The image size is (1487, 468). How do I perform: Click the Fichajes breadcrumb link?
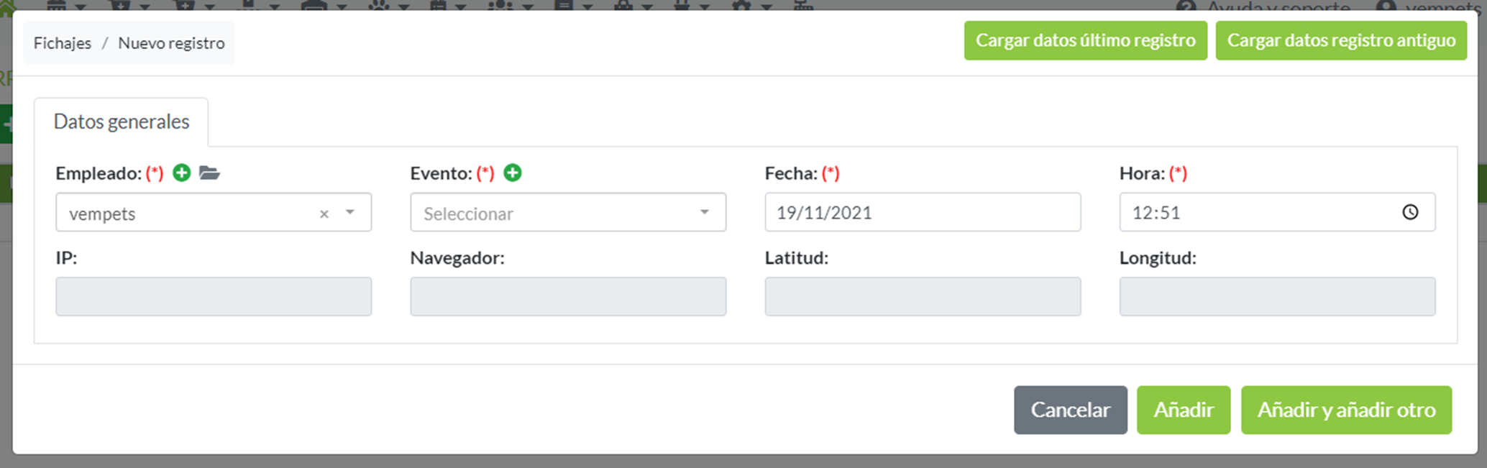click(62, 42)
